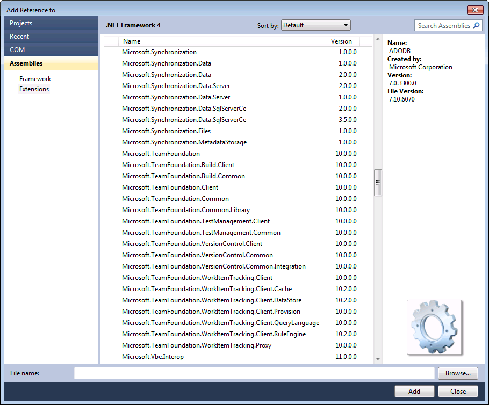Click the list scrollbar thumb
The height and width of the screenshot is (405, 489).
coord(378,183)
